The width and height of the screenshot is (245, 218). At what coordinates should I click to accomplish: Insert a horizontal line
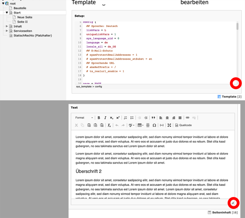[x=148, y=125]
